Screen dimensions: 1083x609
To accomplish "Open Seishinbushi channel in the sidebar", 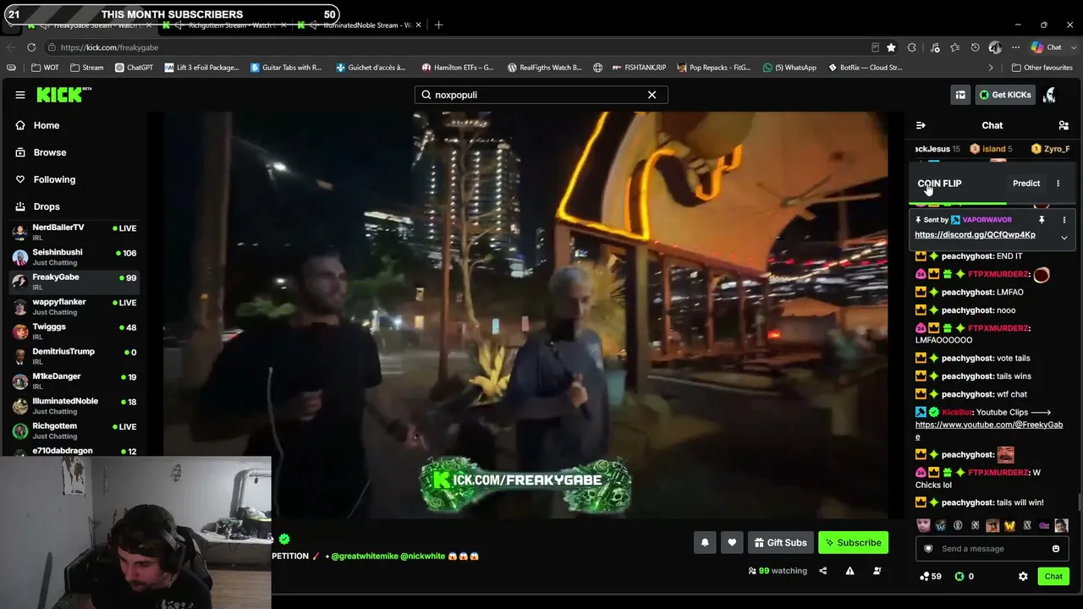I will point(74,257).
